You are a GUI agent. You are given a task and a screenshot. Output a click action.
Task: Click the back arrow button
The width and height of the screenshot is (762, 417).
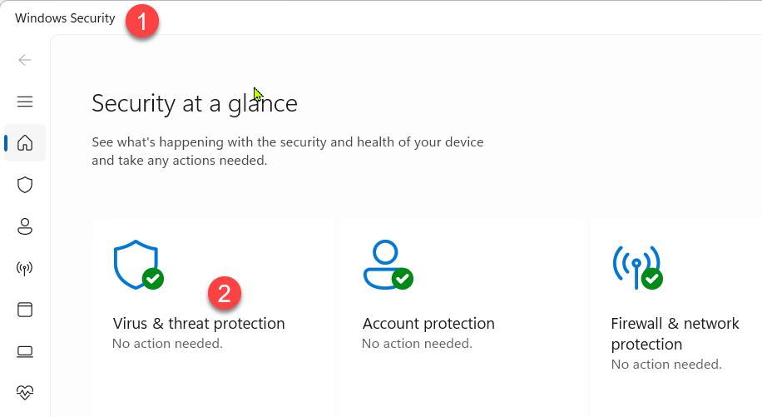click(x=25, y=60)
